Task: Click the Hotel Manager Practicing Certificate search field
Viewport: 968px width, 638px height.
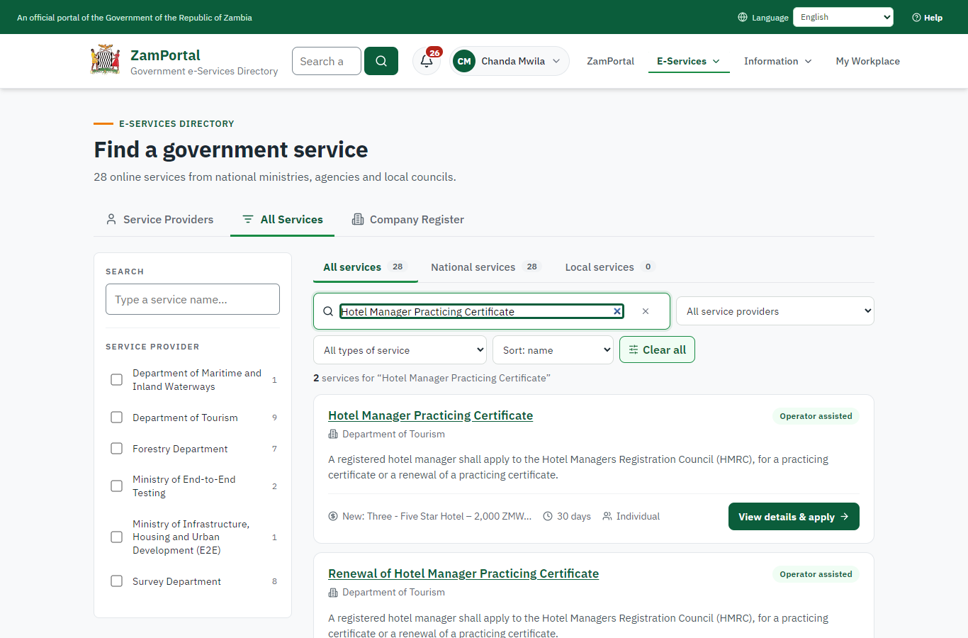Action: (482, 311)
